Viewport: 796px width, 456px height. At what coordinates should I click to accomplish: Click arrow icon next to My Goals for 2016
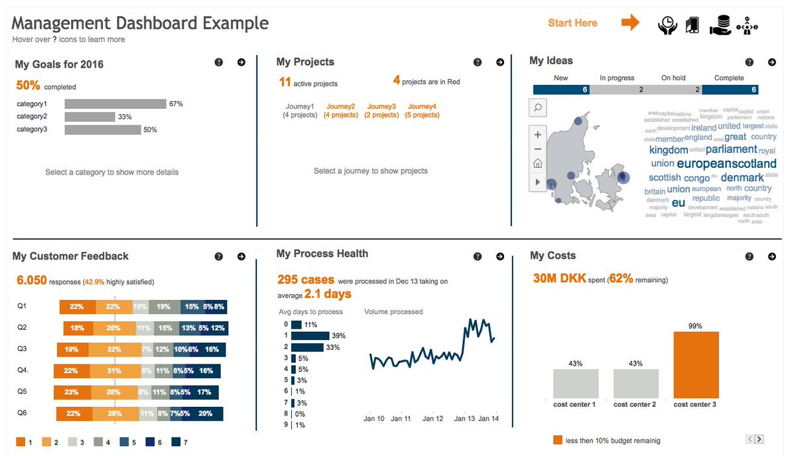[x=241, y=62]
